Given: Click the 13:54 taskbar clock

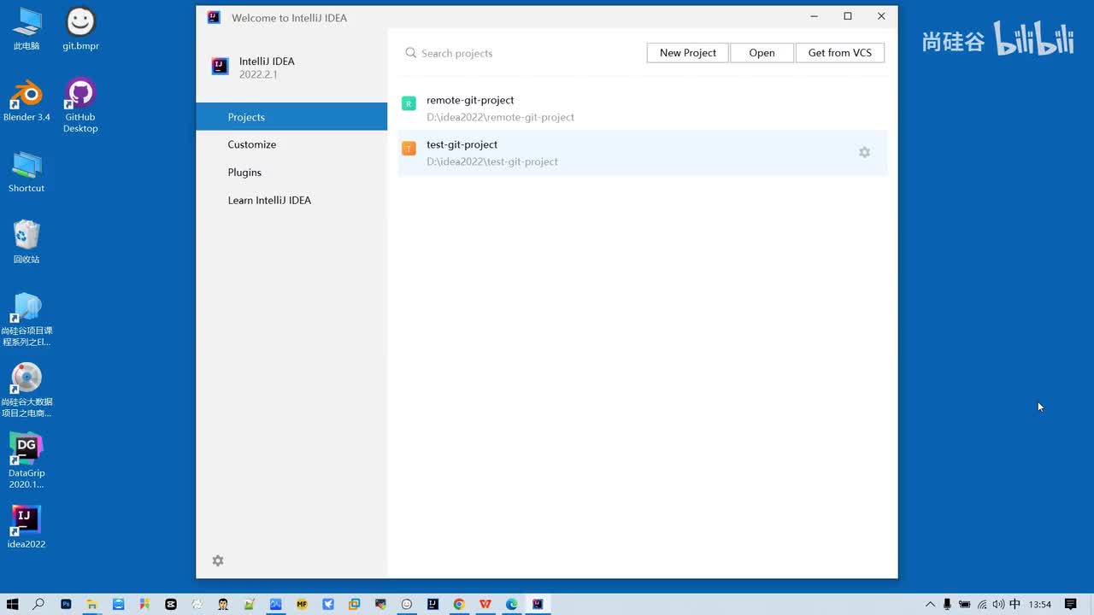Looking at the screenshot, I should point(1040,604).
